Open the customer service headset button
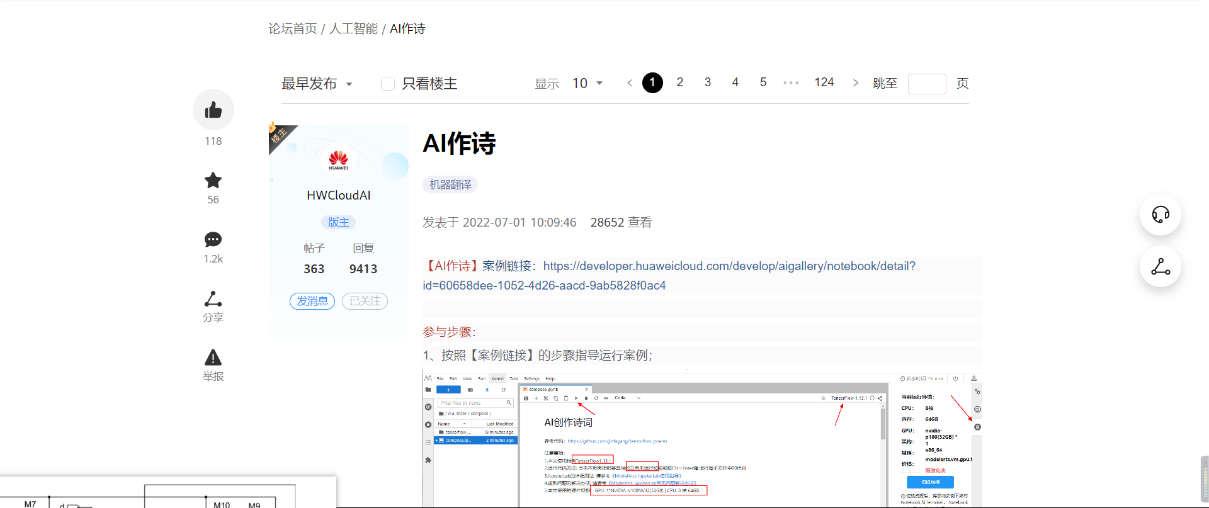1209x508 pixels. tap(1161, 215)
